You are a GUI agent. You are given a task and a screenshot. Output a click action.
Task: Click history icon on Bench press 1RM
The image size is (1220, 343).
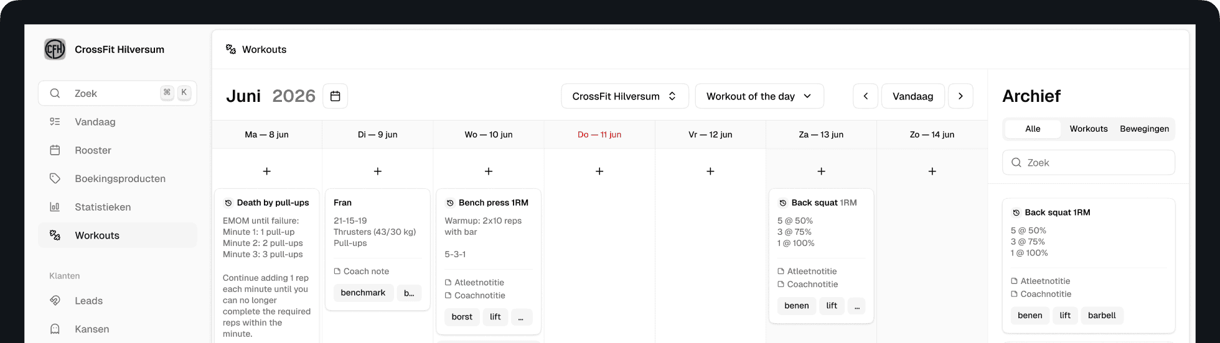click(x=450, y=203)
